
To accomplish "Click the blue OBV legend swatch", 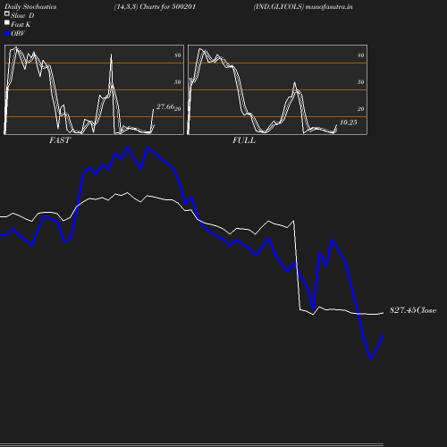I will click(7, 34).
